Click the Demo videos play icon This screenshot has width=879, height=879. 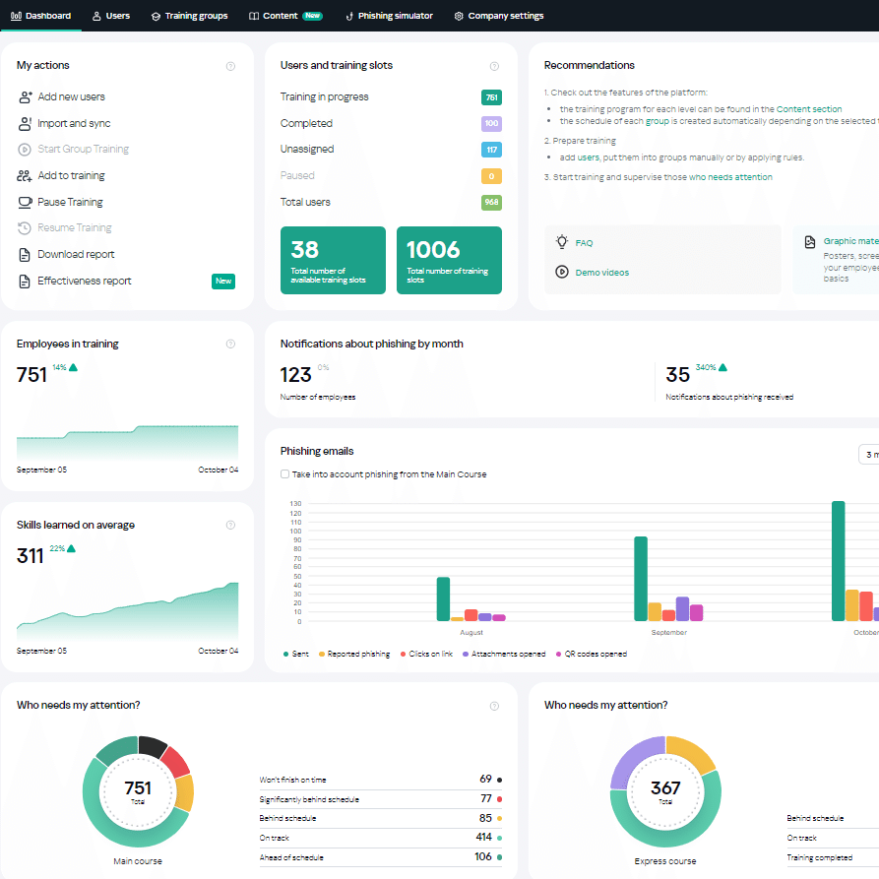pos(562,273)
